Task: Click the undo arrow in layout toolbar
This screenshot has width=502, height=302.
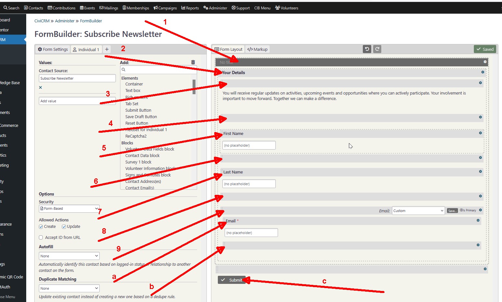Action: click(367, 49)
